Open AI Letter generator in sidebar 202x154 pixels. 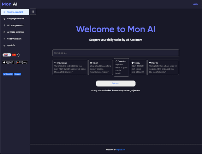pyautogui.click(x=15, y=25)
